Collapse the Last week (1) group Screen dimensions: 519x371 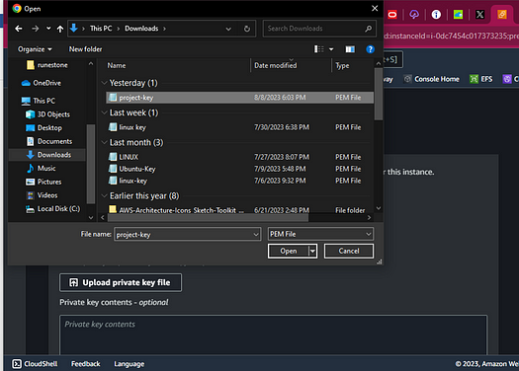pyautogui.click(x=104, y=112)
